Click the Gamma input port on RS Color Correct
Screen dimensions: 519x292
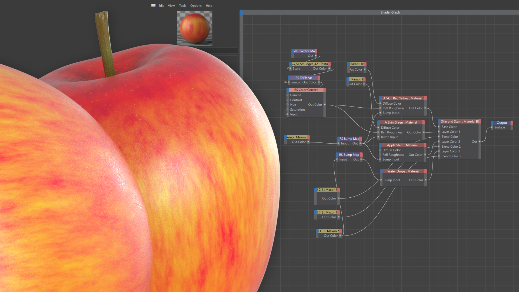(288, 95)
